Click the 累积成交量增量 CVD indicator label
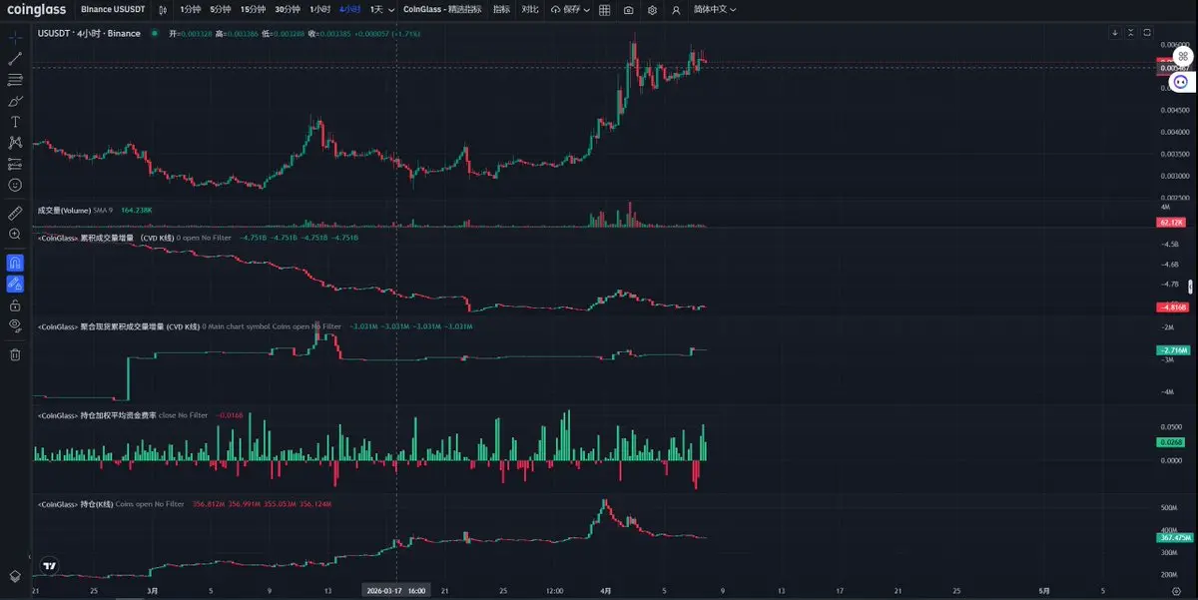Viewport: 1198px width, 600px height. coord(104,238)
